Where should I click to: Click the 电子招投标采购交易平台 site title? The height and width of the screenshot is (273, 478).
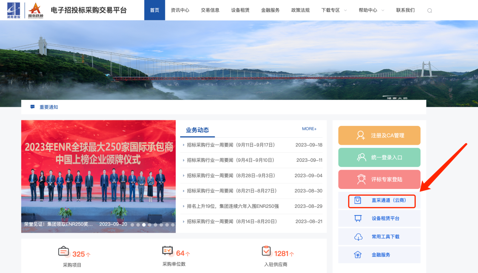pyautogui.click(x=89, y=10)
